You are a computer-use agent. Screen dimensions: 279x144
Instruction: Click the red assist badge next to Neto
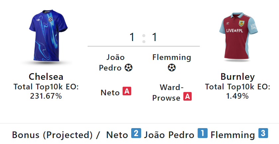click(127, 92)
